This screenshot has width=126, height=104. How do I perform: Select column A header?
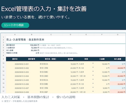click(15, 34)
